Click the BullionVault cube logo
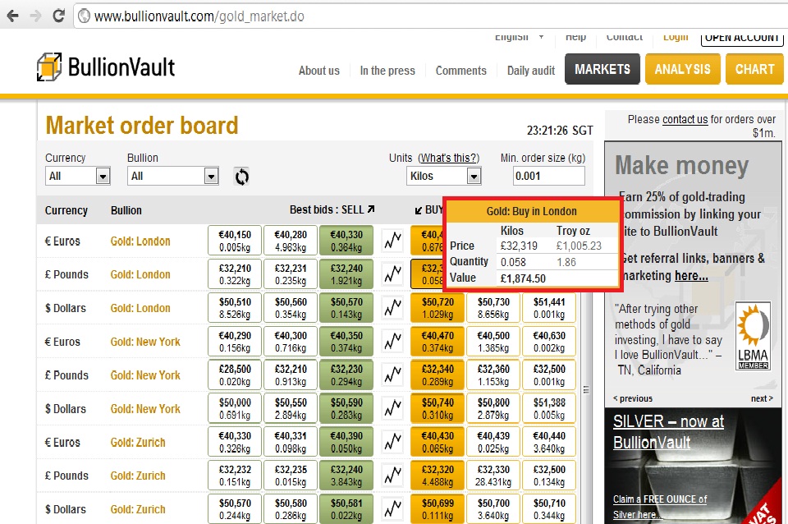The image size is (788, 524). pyautogui.click(x=49, y=67)
